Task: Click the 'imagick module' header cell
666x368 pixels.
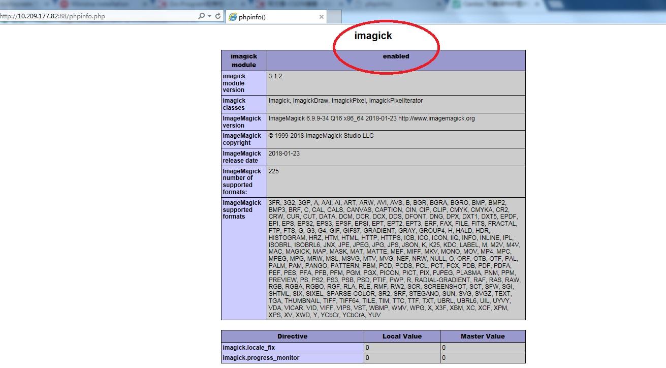Action: (x=244, y=60)
